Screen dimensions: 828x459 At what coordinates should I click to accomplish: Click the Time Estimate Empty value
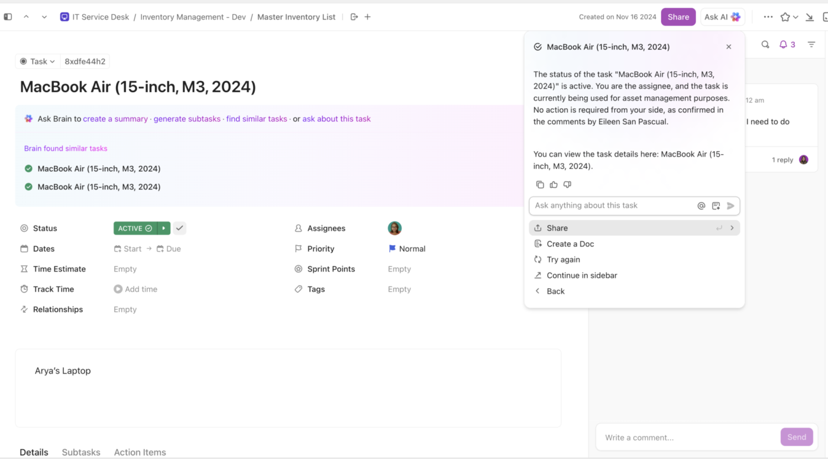click(x=125, y=269)
